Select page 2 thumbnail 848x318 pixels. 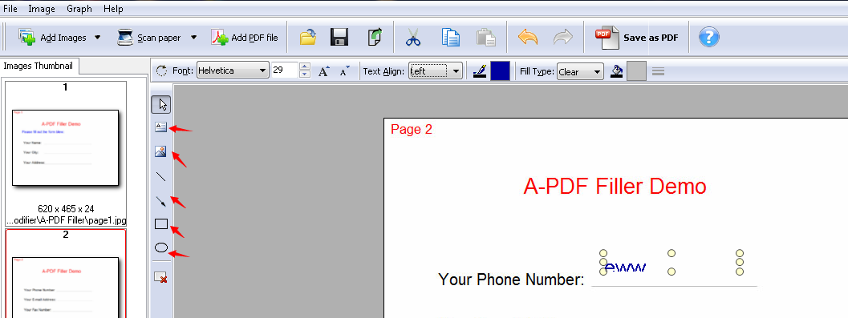point(66,288)
